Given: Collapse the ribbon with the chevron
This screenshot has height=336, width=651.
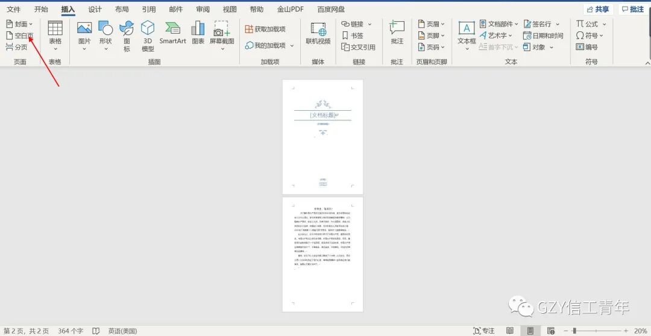Looking at the screenshot, I should [x=647, y=63].
